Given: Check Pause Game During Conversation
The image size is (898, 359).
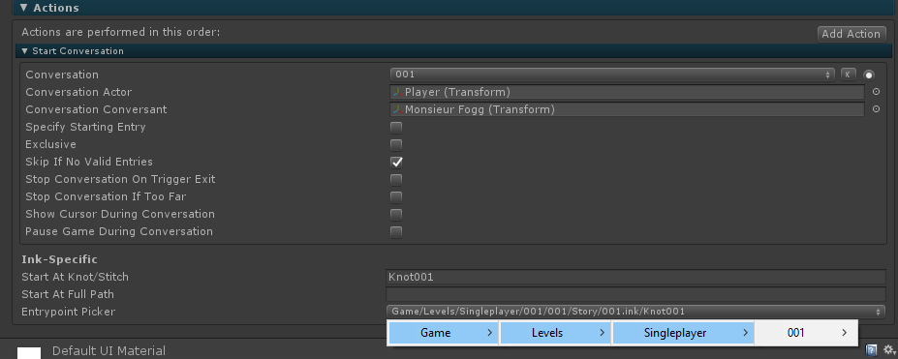Looking at the screenshot, I should [396, 231].
